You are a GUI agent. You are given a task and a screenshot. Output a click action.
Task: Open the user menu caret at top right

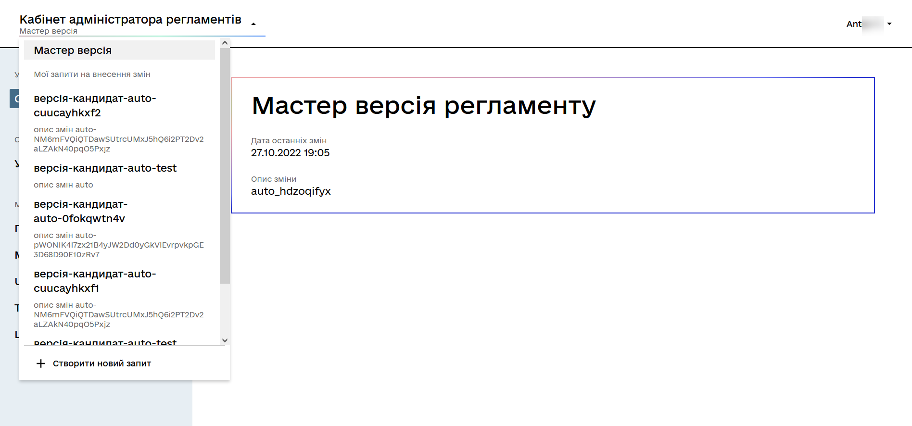[x=889, y=24]
